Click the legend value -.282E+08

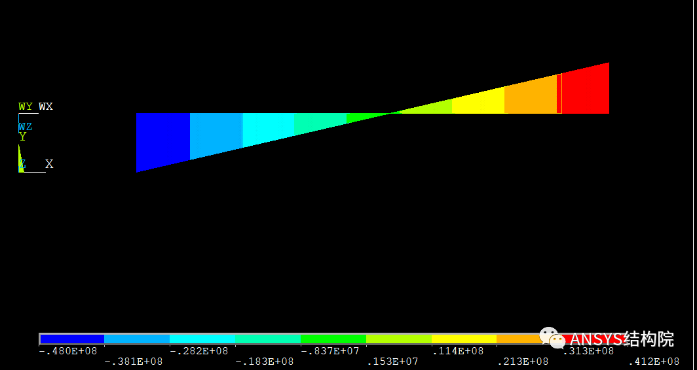click(x=199, y=351)
